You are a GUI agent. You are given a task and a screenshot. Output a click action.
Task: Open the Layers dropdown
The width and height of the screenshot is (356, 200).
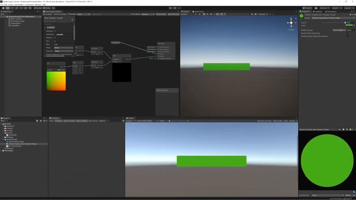(337, 8)
